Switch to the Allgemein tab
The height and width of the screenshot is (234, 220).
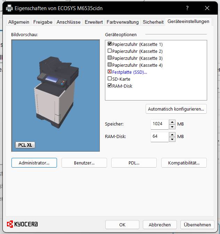coord(19,22)
